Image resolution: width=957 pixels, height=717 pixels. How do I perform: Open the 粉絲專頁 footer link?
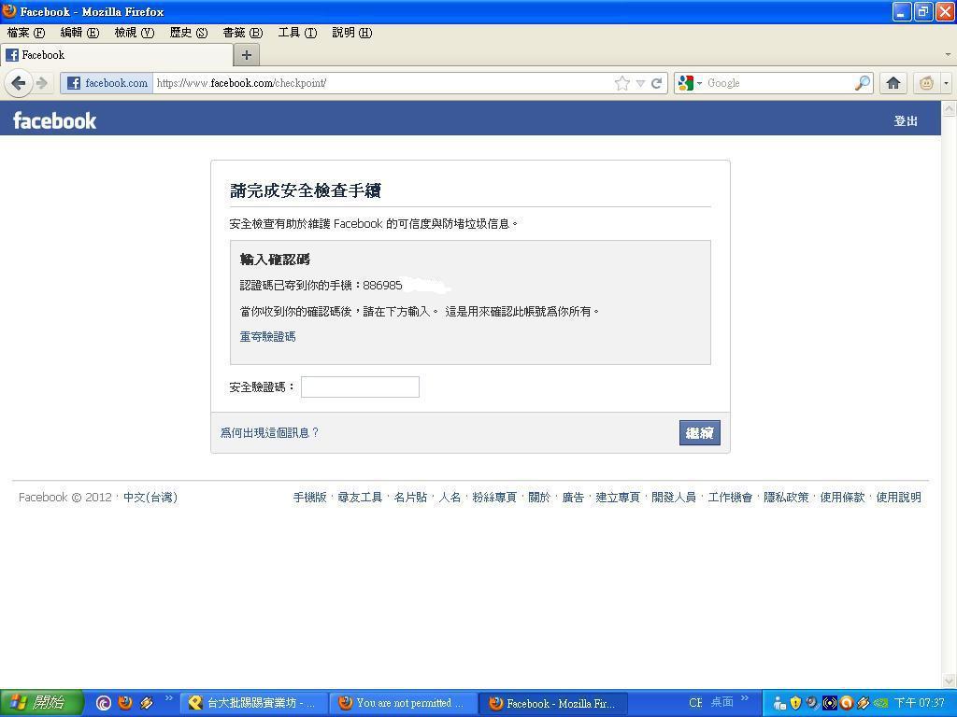click(x=494, y=497)
